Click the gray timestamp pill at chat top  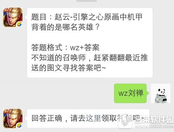[x=87, y=1]
